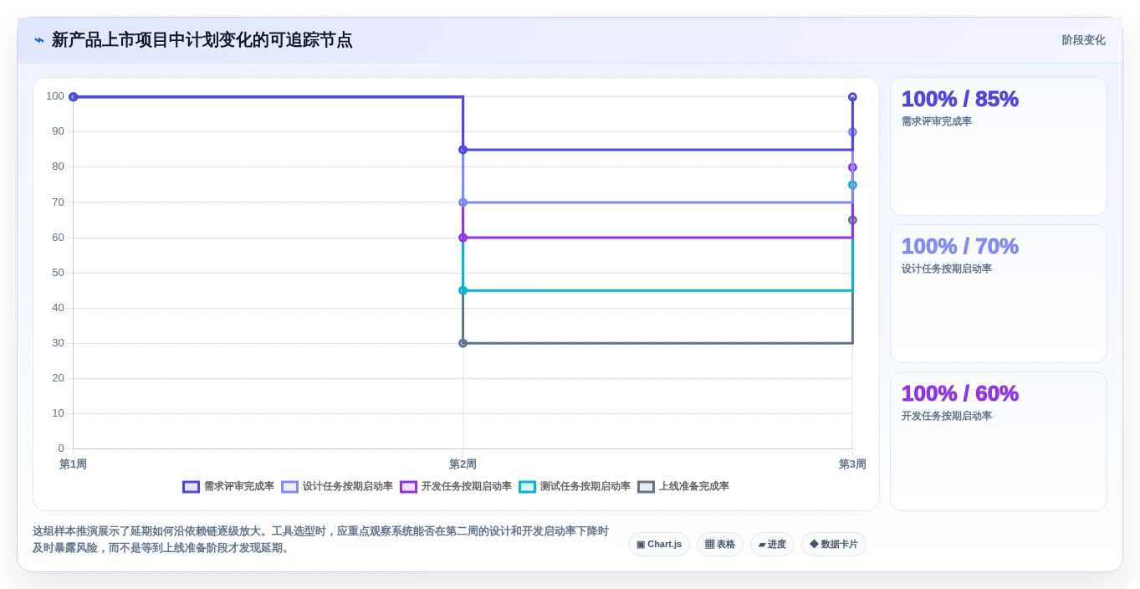Click the 第3周 data point at 65
The height and width of the screenshot is (589, 1140).
852,220
